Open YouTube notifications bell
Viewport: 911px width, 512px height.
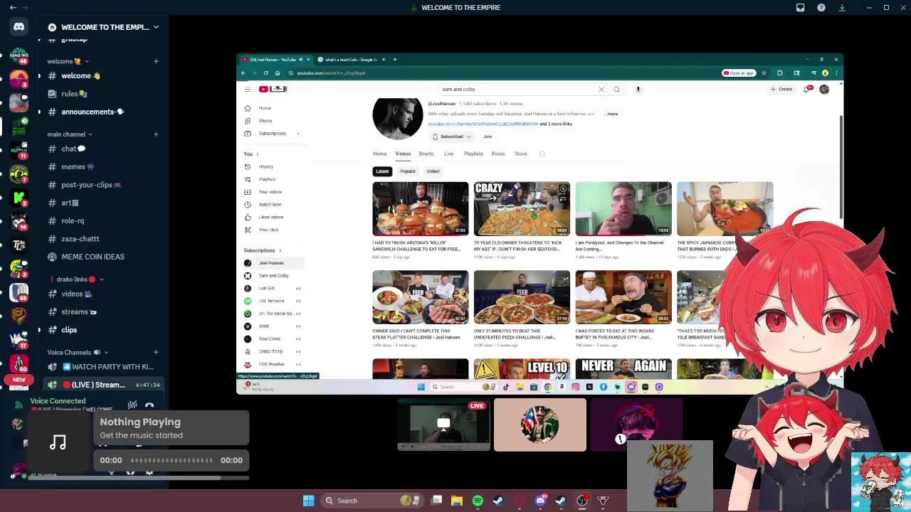coord(807,90)
